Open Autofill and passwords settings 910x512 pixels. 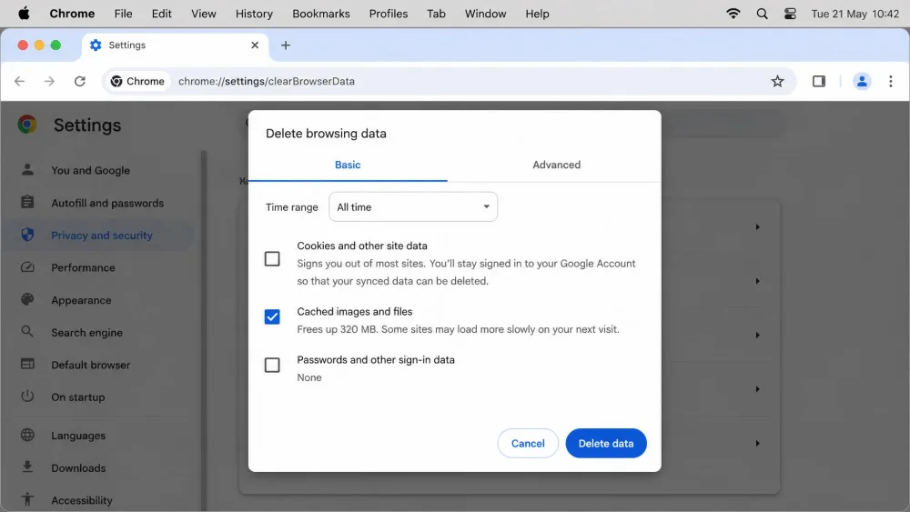pos(107,203)
